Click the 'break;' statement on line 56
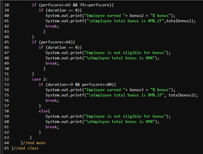Image resolution: width=203 pixels, height=154 pixels. (52, 100)
